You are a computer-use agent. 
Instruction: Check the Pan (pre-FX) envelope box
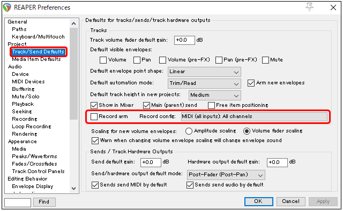219,60
